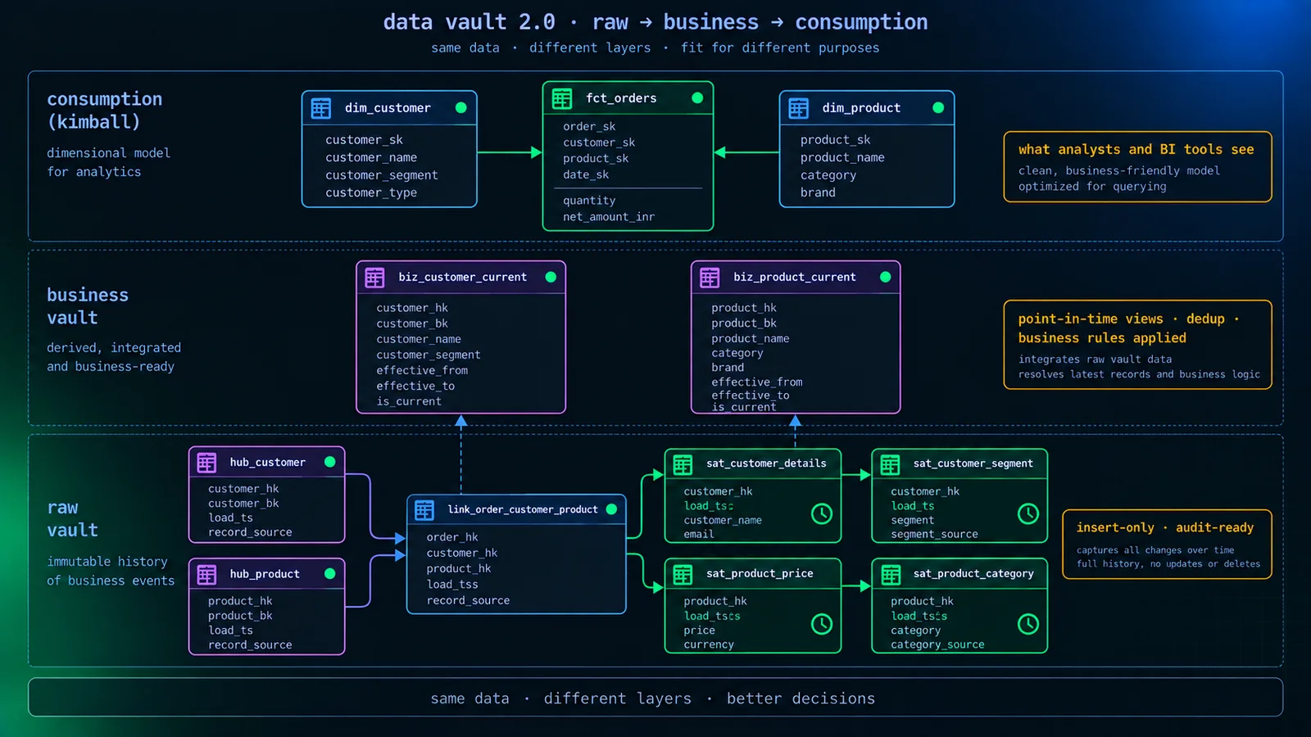The image size is (1311, 737).
Task: Click category_source in sat_product_category
Action: (x=937, y=644)
